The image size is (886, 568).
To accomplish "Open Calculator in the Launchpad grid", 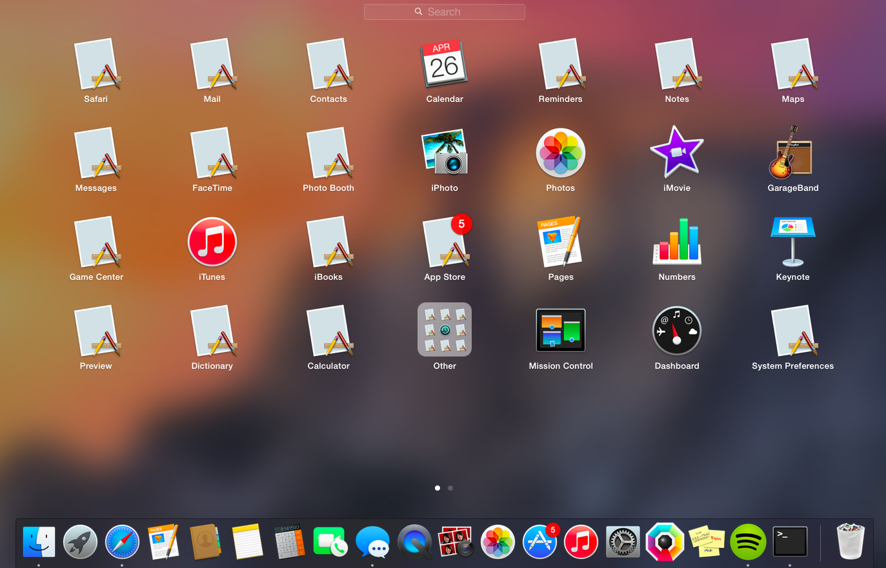I will 328,331.
